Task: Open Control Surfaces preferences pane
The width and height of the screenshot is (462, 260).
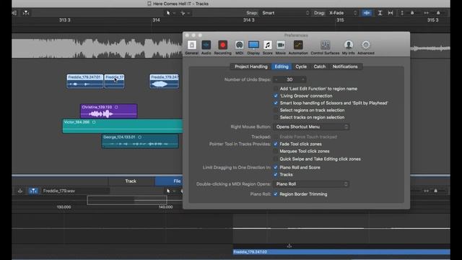Action: (325, 48)
